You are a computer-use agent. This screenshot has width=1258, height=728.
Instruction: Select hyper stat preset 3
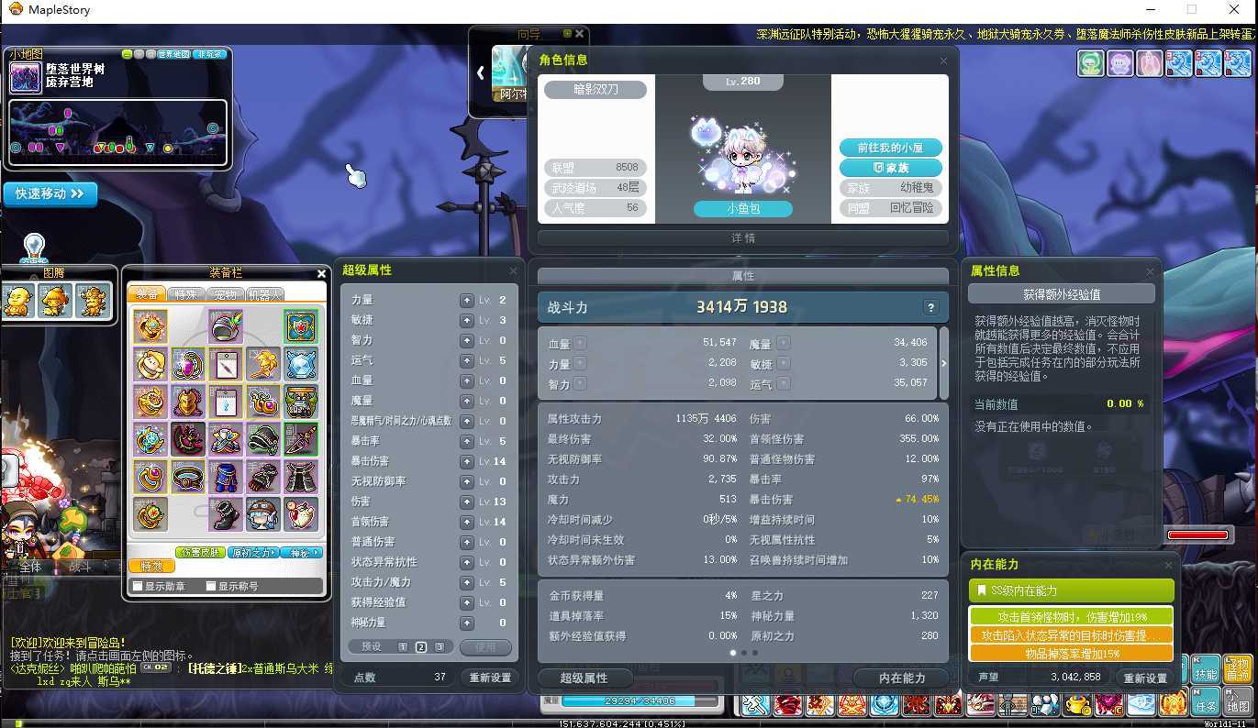[x=440, y=647]
